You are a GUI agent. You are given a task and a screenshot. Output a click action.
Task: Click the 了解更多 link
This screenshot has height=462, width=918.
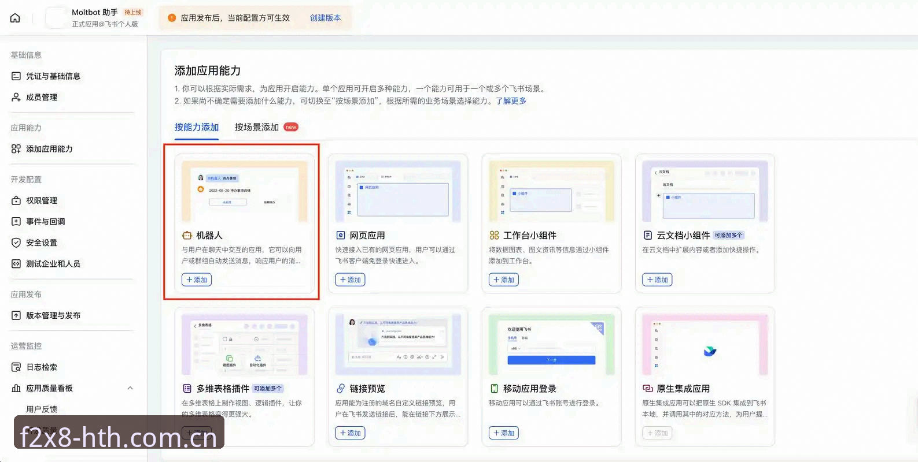511,100
